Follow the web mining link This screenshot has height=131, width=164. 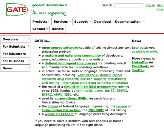tap(51, 83)
